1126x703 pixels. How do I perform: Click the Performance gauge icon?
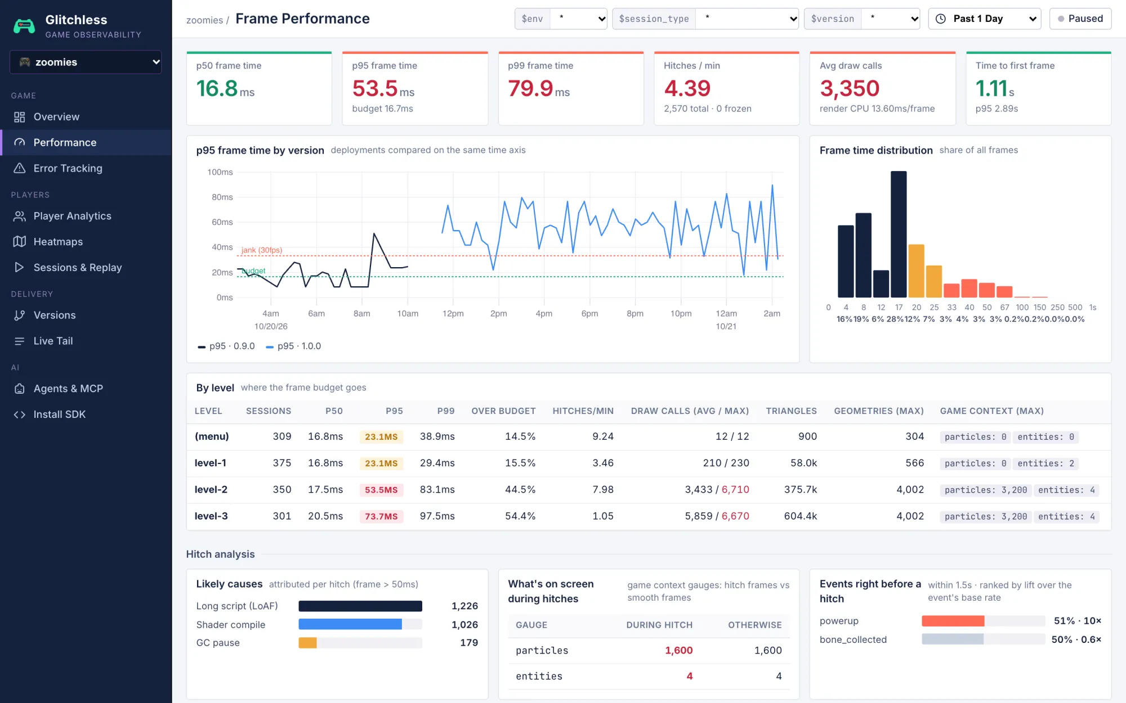coord(20,143)
